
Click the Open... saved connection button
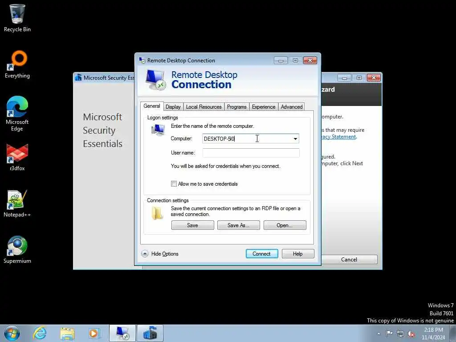tap(285, 225)
